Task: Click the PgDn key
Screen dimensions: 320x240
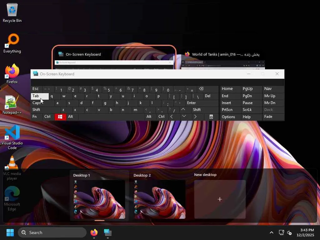Action: pyautogui.click(x=252, y=96)
